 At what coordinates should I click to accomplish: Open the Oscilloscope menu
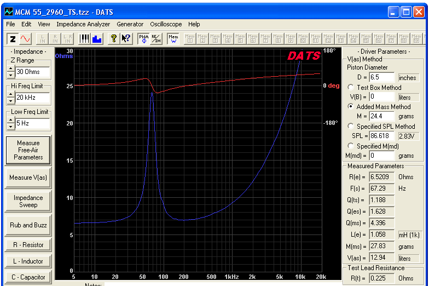click(166, 24)
